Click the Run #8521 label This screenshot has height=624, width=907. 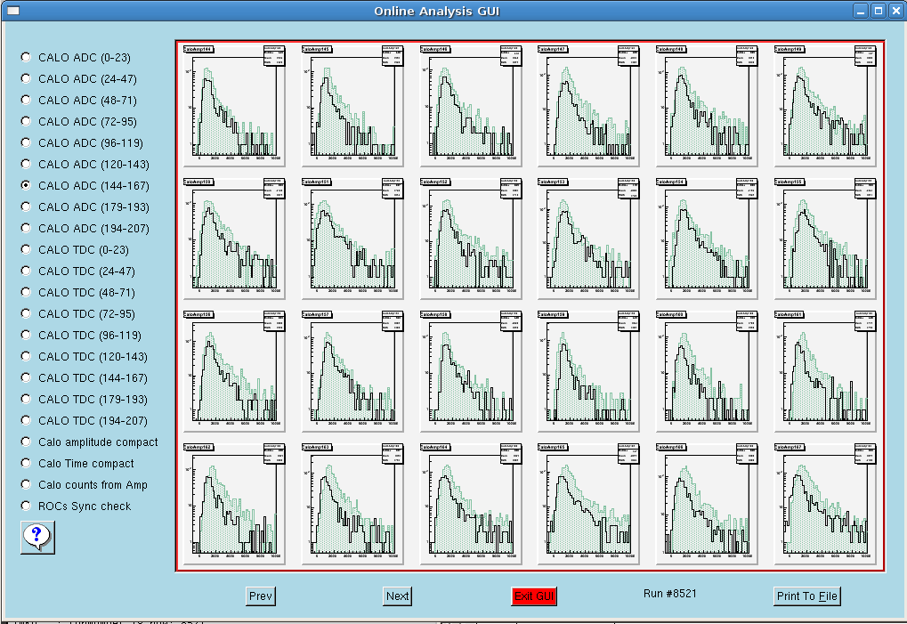point(670,594)
